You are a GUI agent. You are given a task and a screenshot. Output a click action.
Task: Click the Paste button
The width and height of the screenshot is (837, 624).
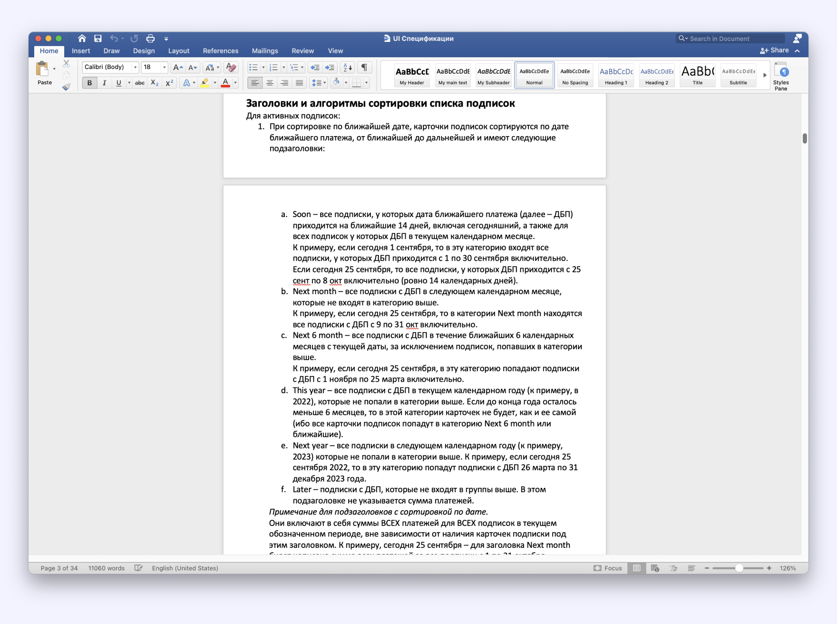pyautogui.click(x=44, y=73)
